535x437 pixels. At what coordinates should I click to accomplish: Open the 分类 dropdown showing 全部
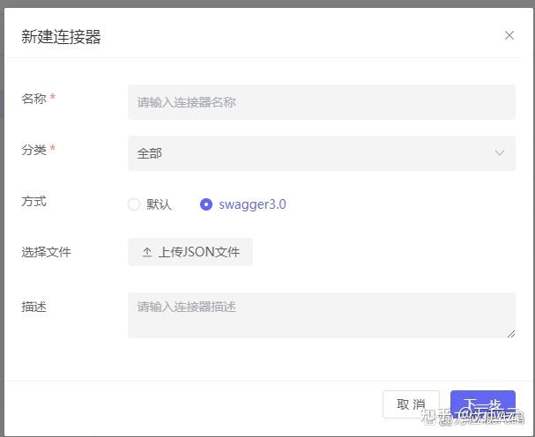point(322,153)
